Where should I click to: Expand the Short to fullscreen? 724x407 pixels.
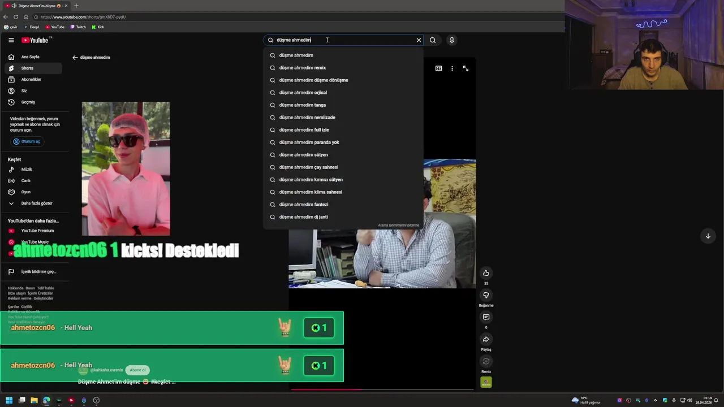[466, 68]
